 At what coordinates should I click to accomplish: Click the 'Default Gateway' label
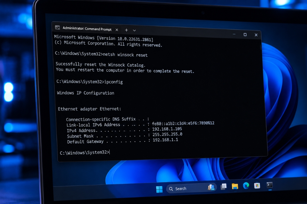pos(85,141)
